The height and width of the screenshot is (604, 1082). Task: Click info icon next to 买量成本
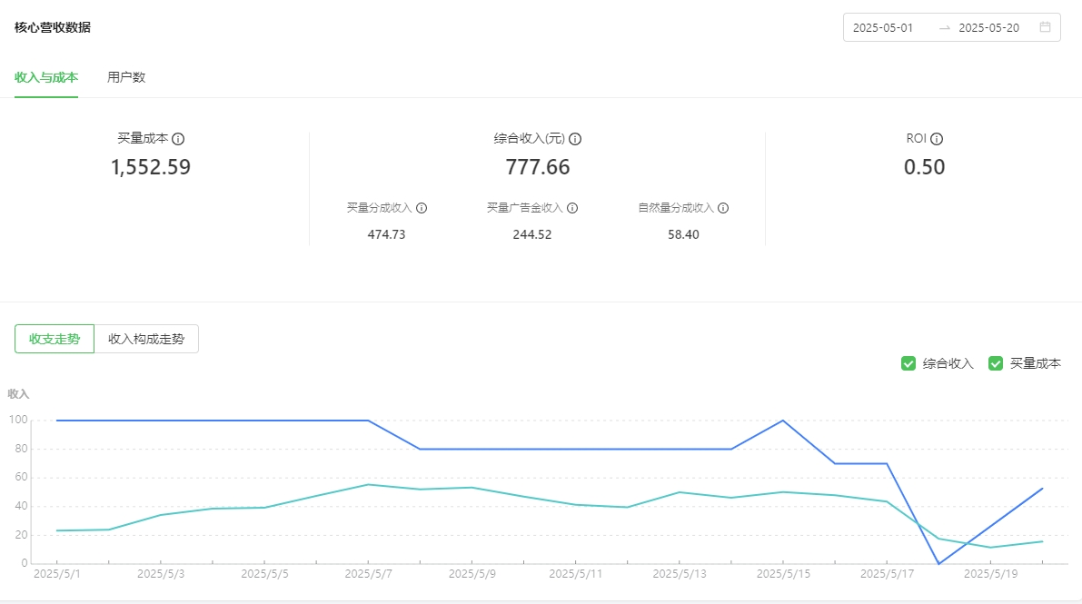(x=178, y=139)
